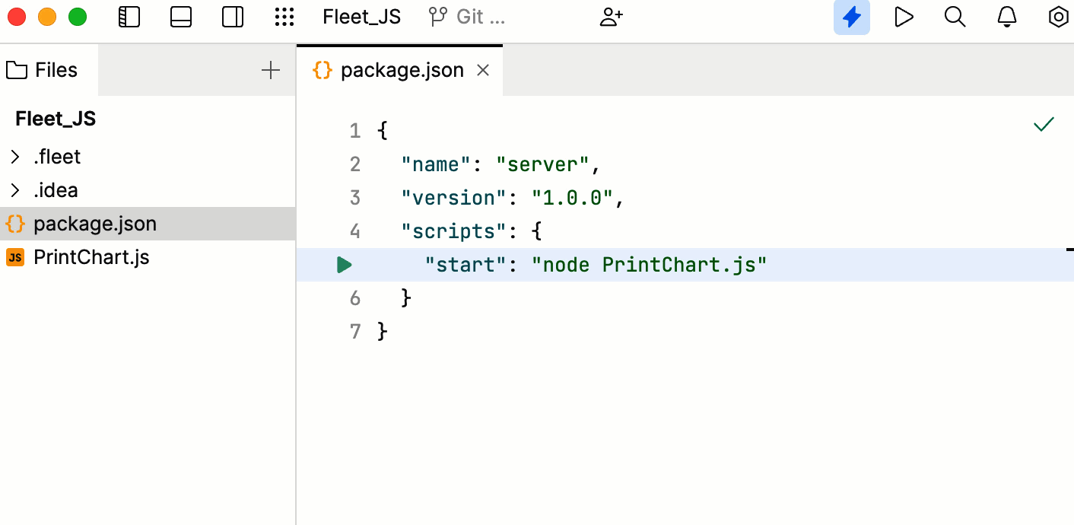Click the AI assistant lightning icon

[x=851, y=17]
